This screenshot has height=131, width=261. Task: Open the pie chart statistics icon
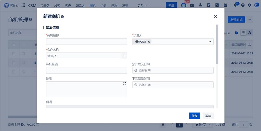point(236,33)
